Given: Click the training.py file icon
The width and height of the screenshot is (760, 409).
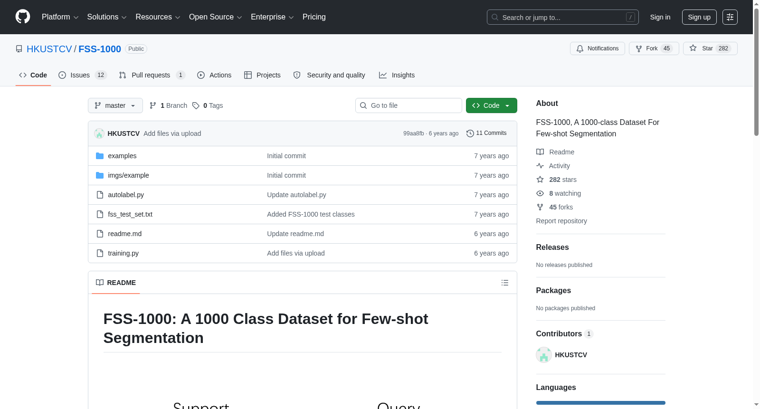Looking at the screenshot, I should (x=100, y=253).
